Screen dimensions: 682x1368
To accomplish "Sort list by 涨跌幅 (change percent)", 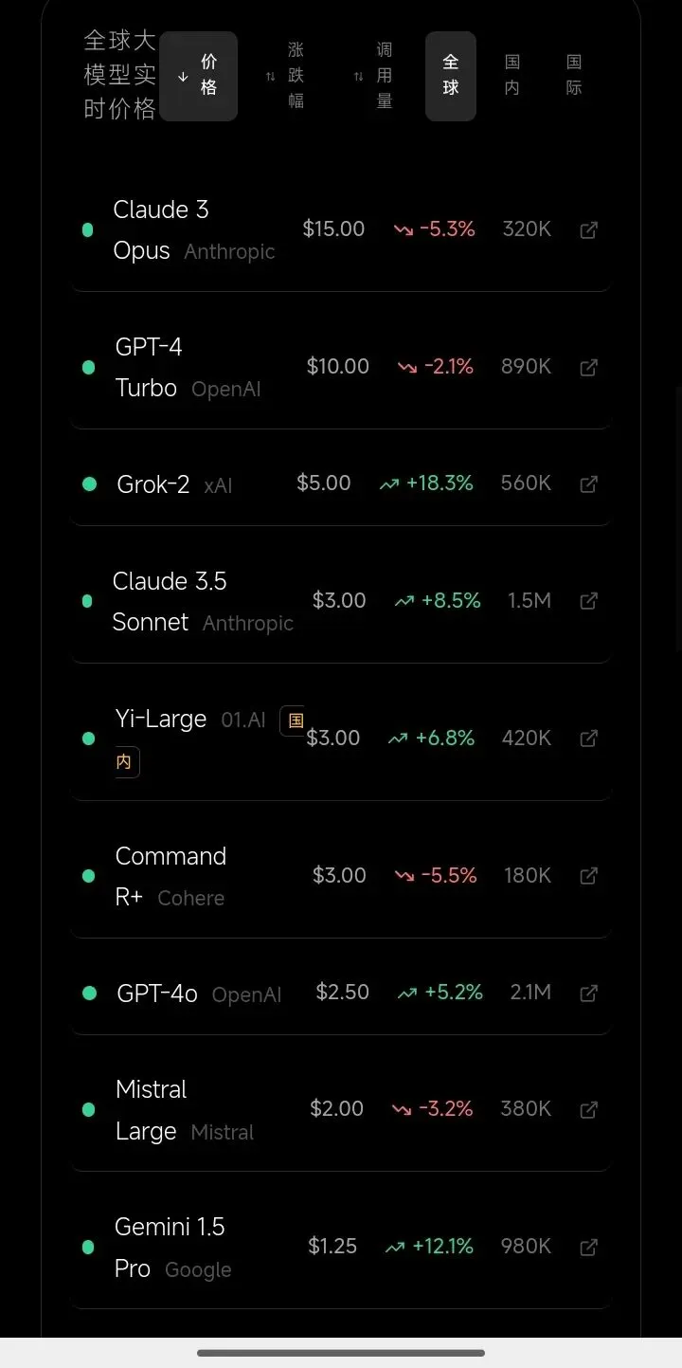I will point(285,76).
